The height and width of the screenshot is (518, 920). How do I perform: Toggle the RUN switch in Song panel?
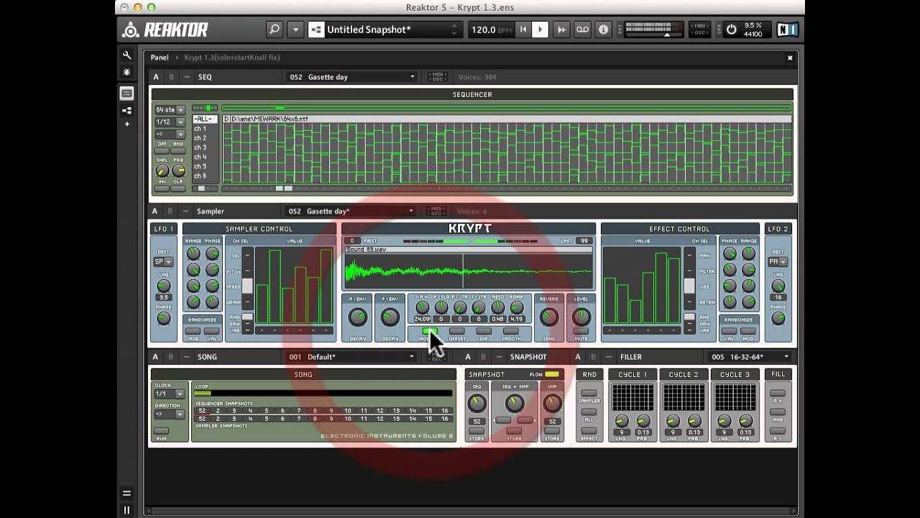click(162, 431)
